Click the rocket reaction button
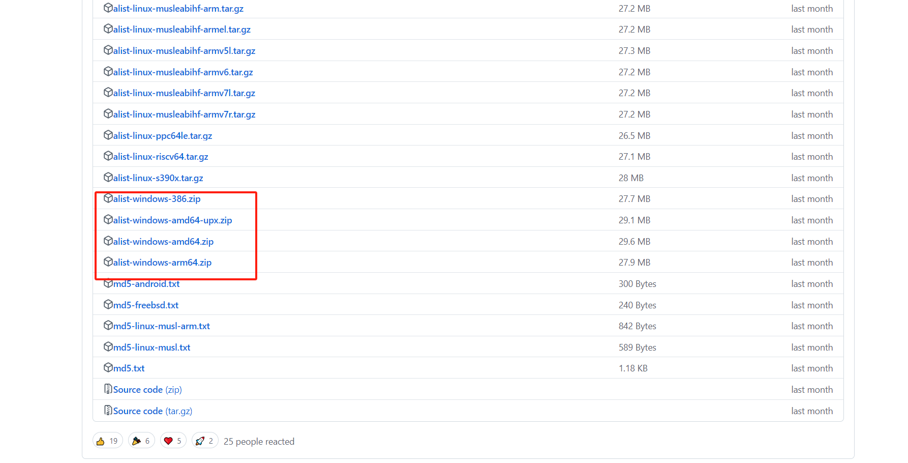The image size is (908, 463). point(205,441)
